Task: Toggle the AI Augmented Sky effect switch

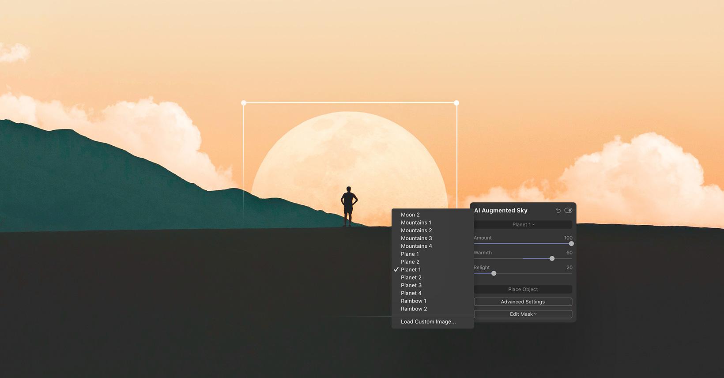Action: pyautogui.click(x=568, y=211)
